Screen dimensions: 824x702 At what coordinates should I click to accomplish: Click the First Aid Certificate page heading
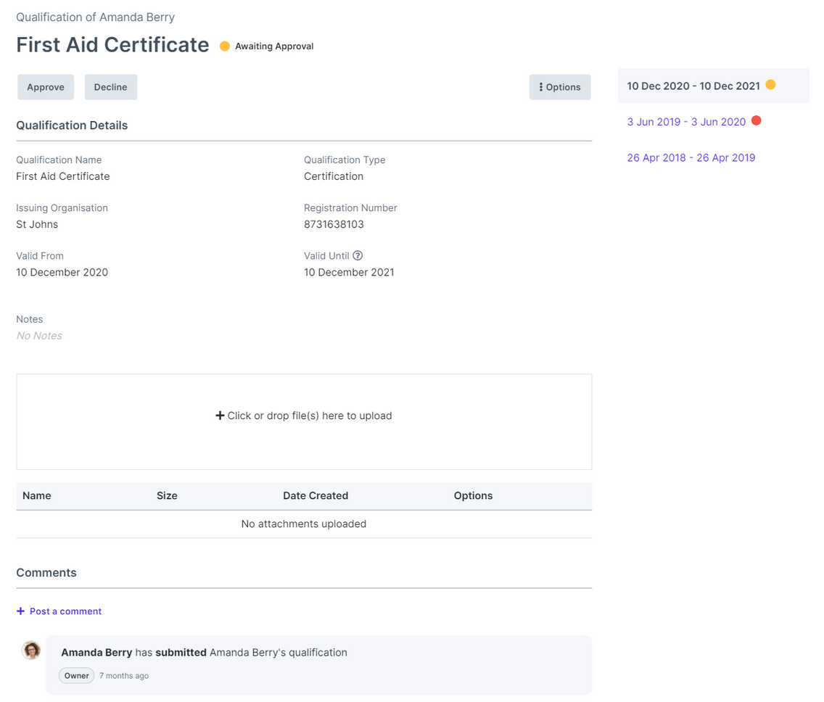pos(112,45)
